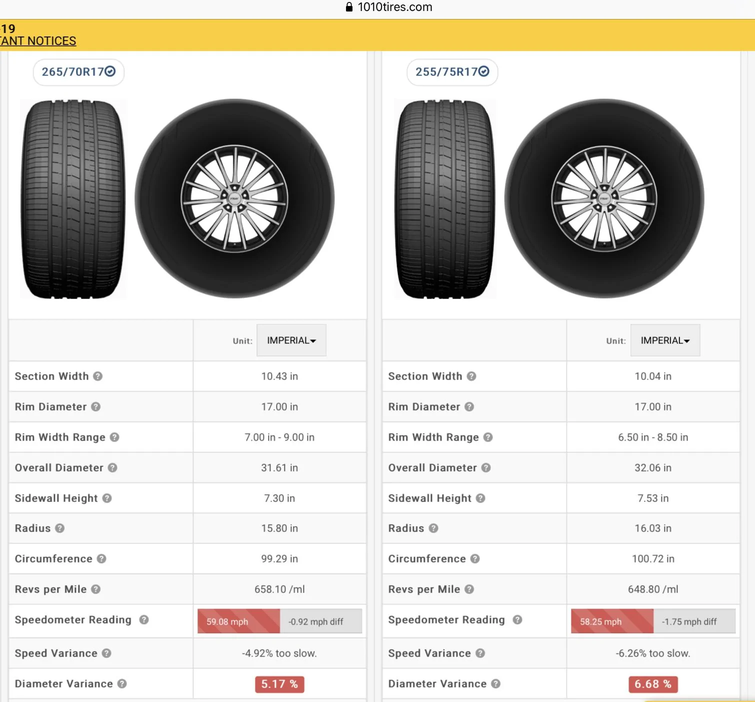Click the -1.75 mph diff value
Viewport: 755px width, 702px height.
tap(689, 621)
